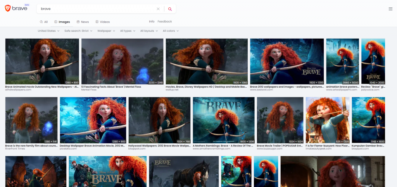Click the Videos tab play icon
This screenshot has height=187, width=397.
click(97, 22)
